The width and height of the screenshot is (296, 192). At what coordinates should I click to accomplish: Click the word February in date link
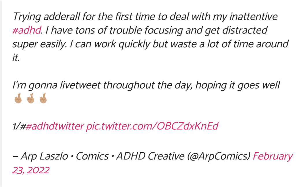coord(273,156)
